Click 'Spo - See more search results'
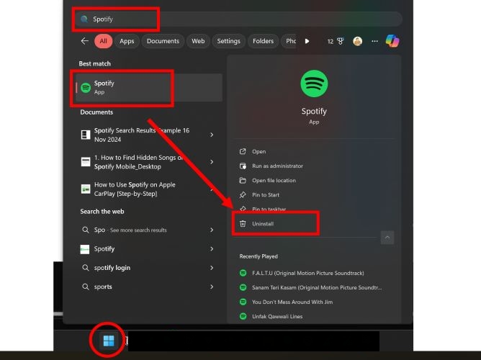481x360 pixels. (x=130, y=230)
